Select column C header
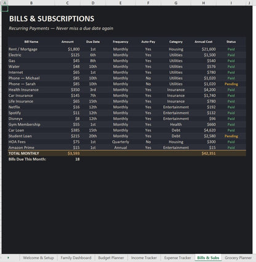The image size is (256, 262). pyautogui.click(x=67, y=3)
